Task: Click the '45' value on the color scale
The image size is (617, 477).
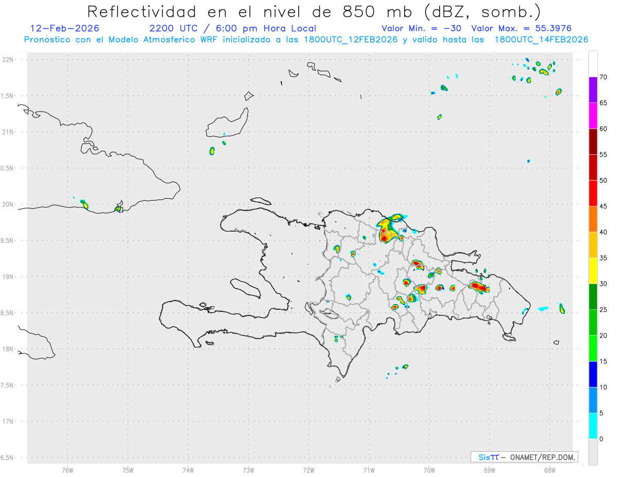Action: pyautogui.click(x=603, y=206)
